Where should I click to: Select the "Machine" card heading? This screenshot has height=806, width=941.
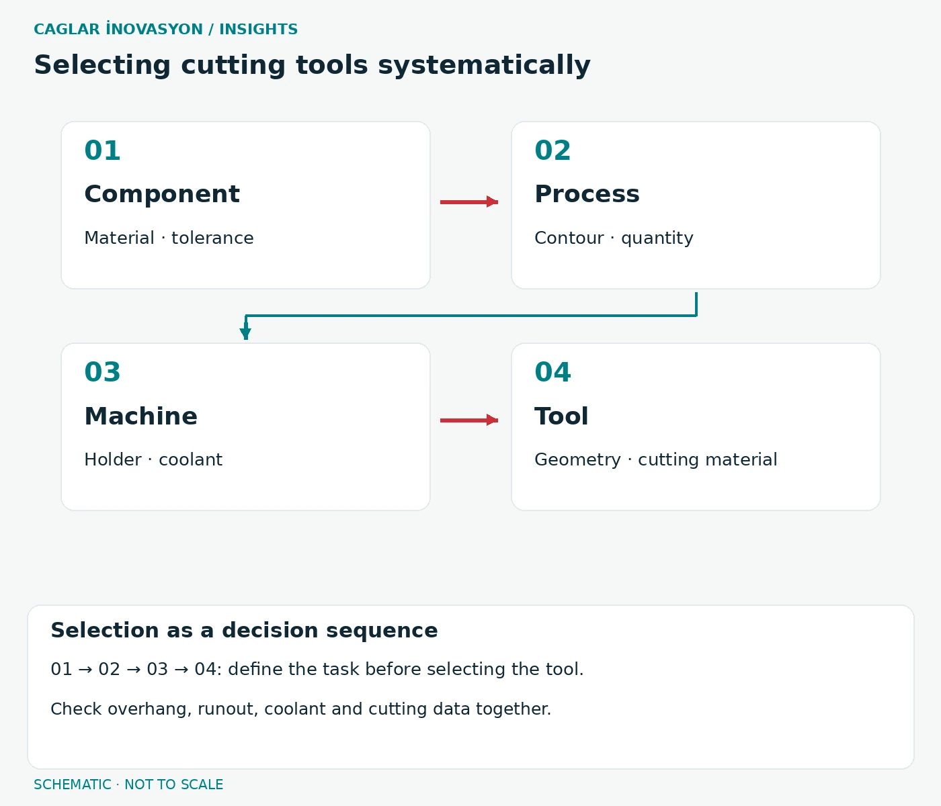coord(141,416)
